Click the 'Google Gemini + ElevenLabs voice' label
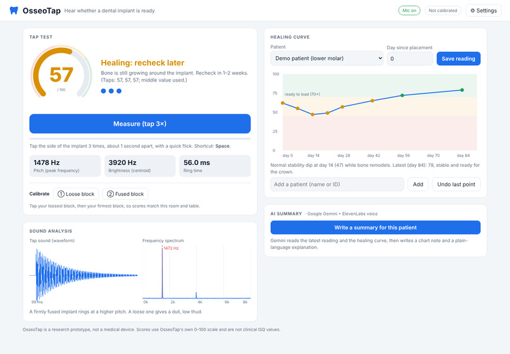 (342, 214)
